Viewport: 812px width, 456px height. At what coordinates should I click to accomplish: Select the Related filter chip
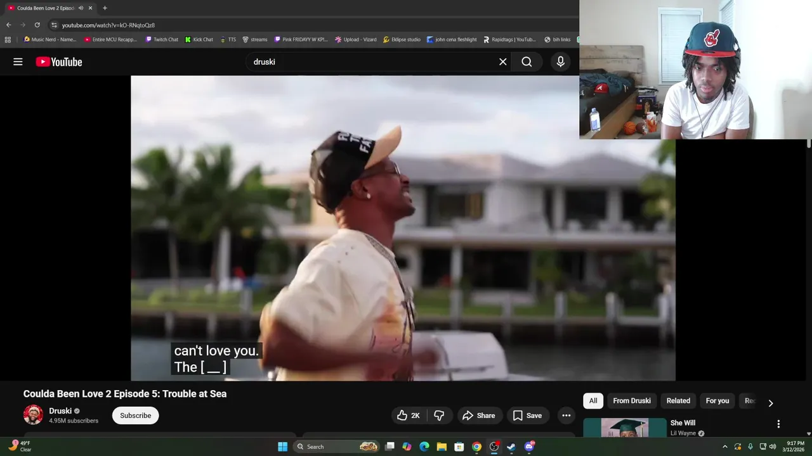tap(678, 400)
